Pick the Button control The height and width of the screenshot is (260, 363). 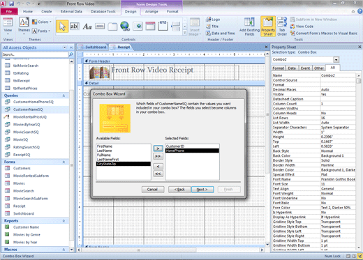[100, 26]
